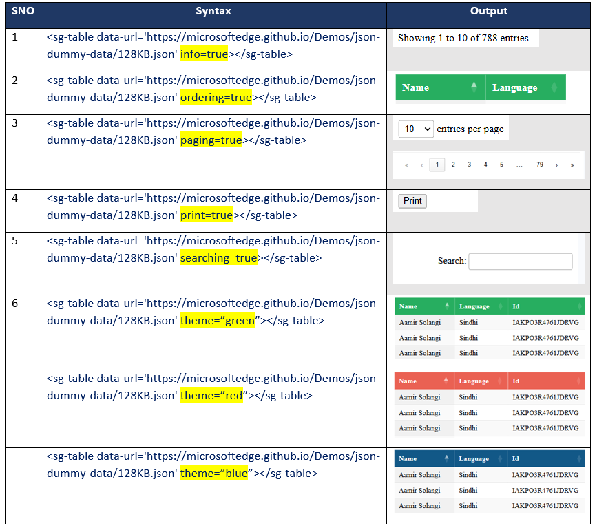
Task: Click the blue table's Language column header
Action: point(481,458)
